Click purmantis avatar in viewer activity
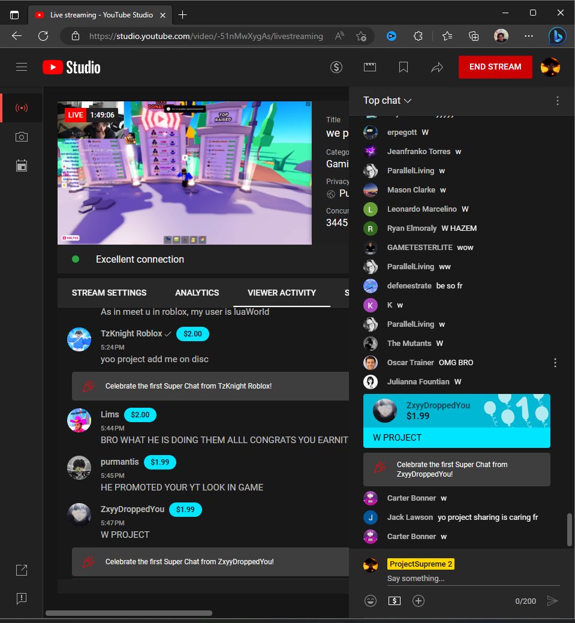Screen dimensions: 575x623 (x=79, y=468)
